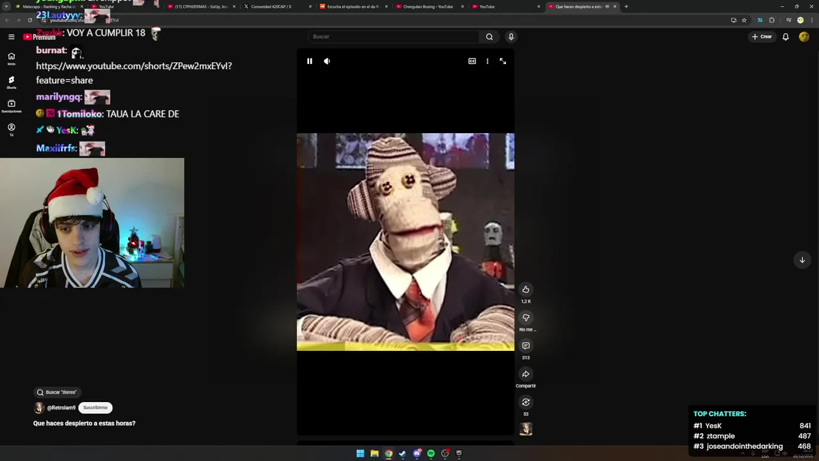
Task: Open Discord from the taskbar
Action: (x=417, y=453)
